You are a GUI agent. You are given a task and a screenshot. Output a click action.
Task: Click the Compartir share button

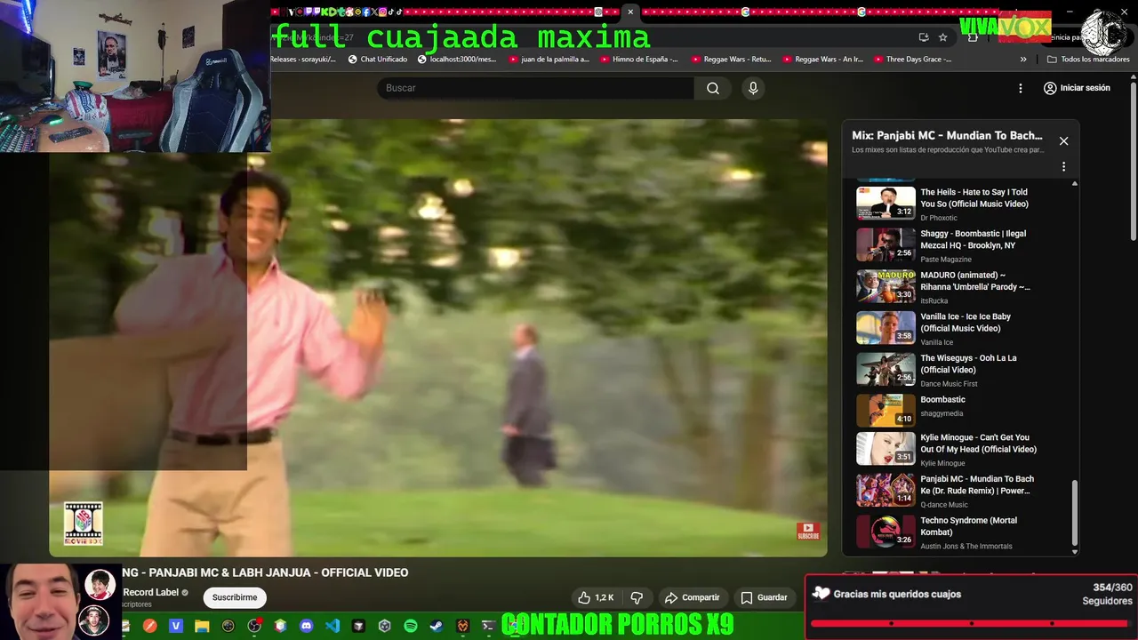click(x=692, y=597)
